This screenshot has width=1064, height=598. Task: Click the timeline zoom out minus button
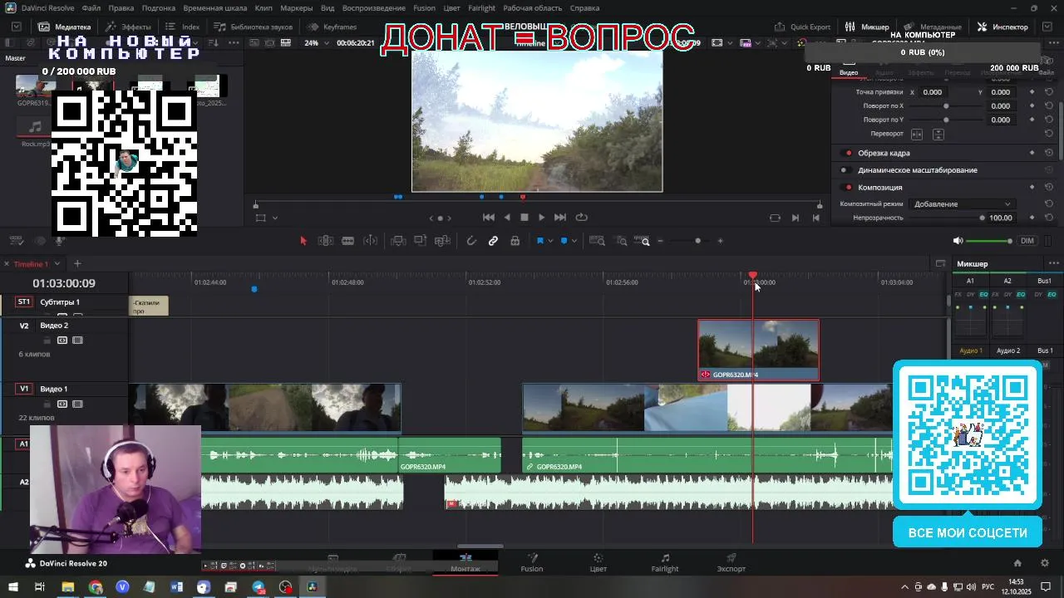pos(661,241)
